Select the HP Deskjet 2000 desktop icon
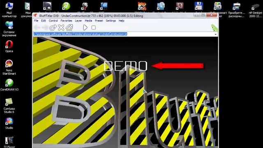263x148 pixels. click(x=255, y=9)
